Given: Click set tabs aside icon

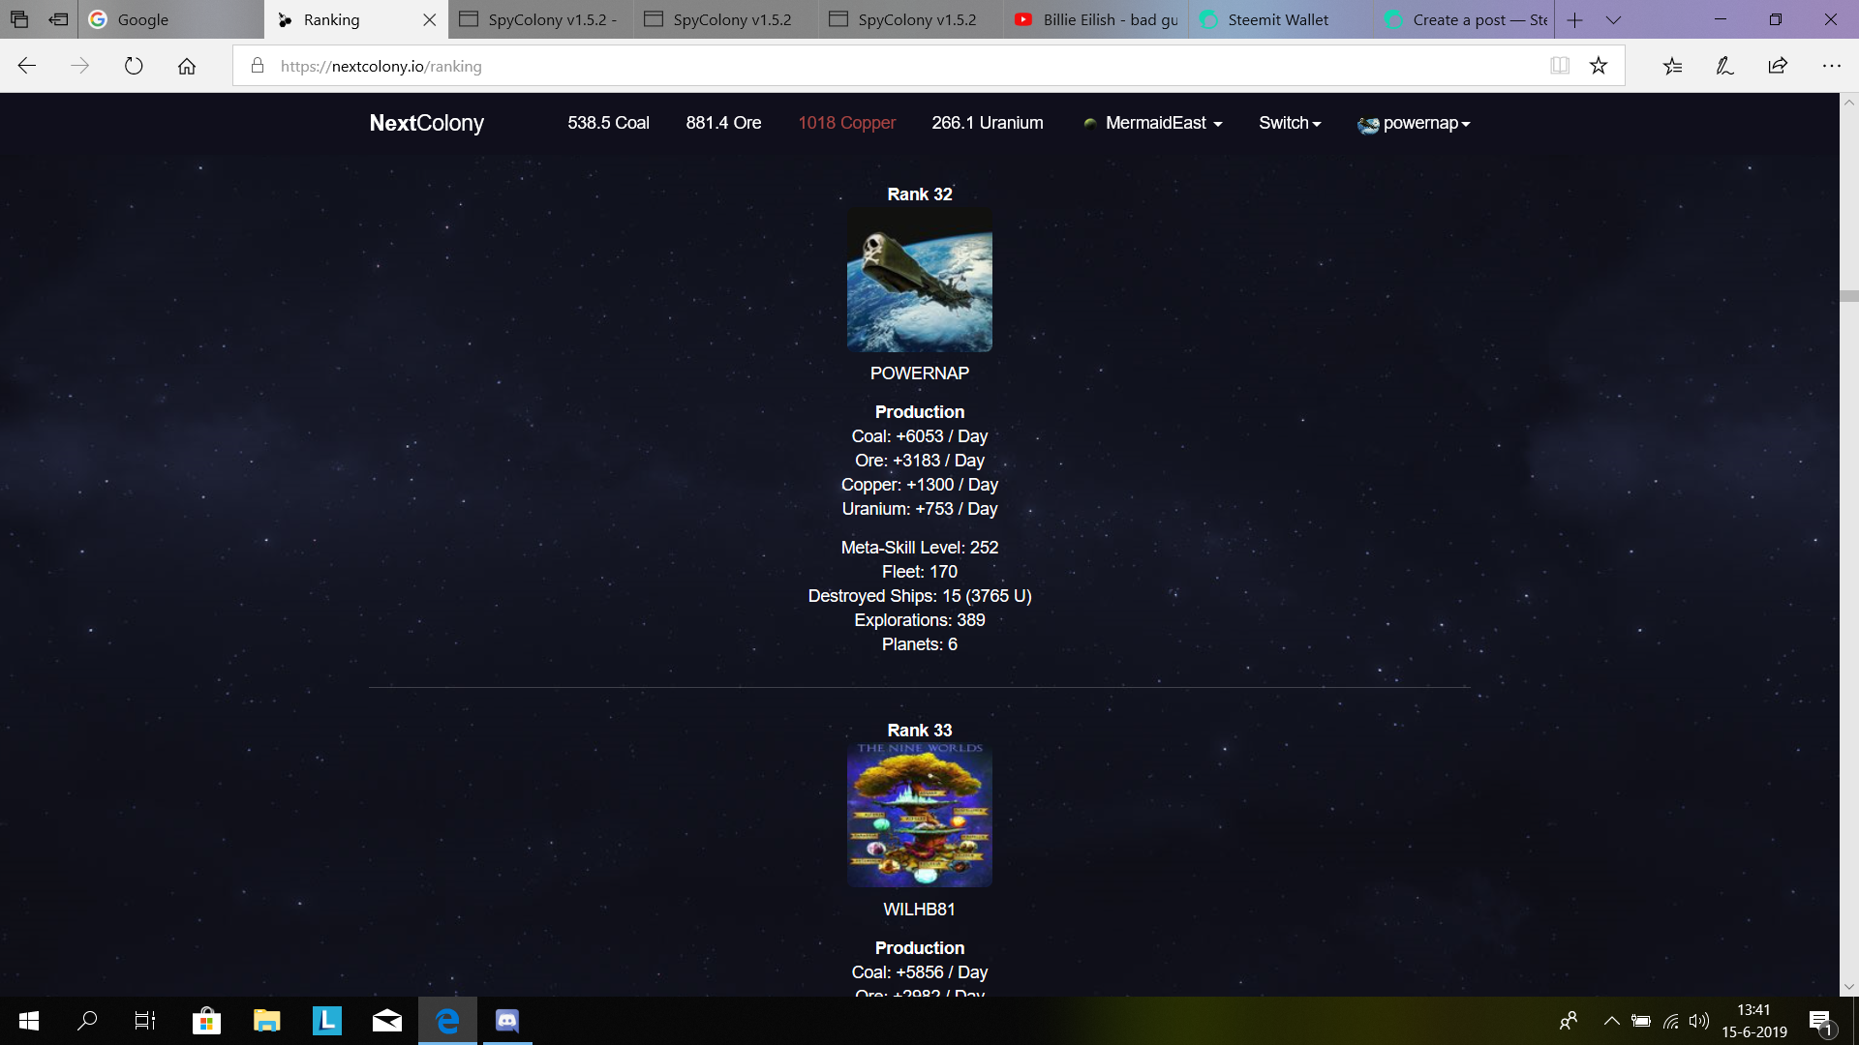Looking at the screenshot, I should [59, 19].
